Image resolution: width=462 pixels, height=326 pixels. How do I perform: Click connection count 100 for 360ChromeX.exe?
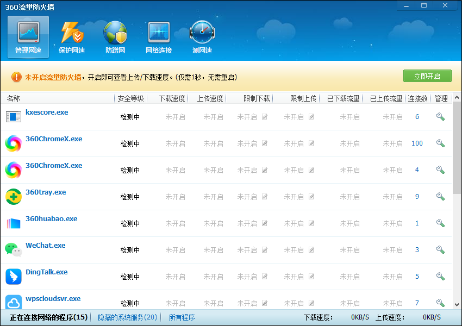click(417, 143)
